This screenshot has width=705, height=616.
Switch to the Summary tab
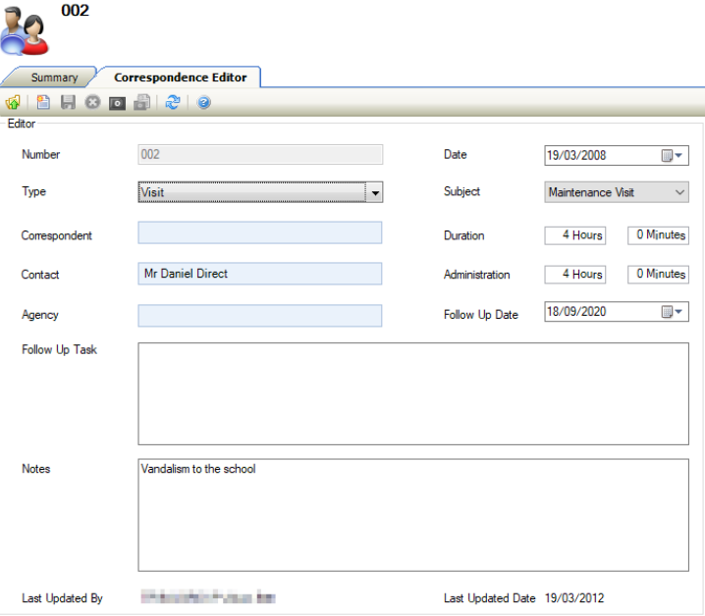[53, 77]
